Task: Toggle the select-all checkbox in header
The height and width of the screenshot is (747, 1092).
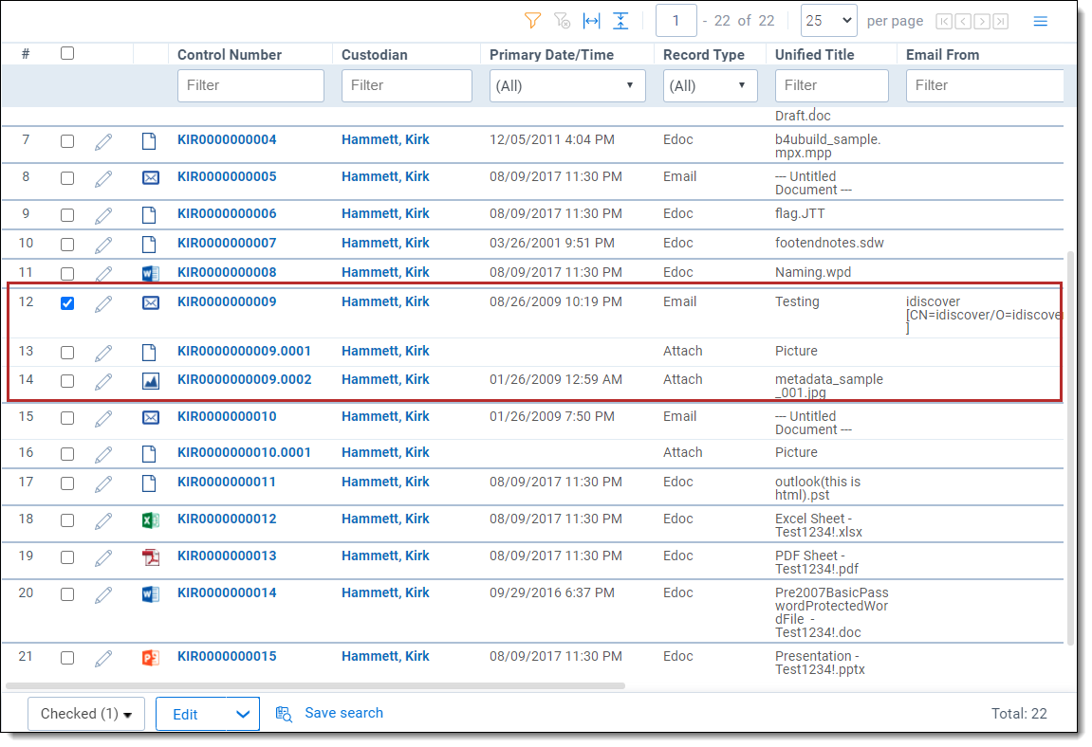Action: (x=67, y=54)
